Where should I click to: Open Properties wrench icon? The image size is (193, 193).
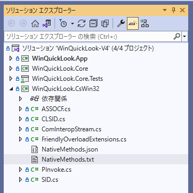(x=121, y=23)
